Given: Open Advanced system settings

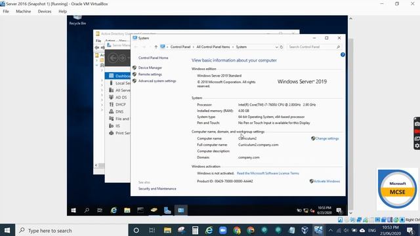Looking at the screenshot, I should [157, 81].
